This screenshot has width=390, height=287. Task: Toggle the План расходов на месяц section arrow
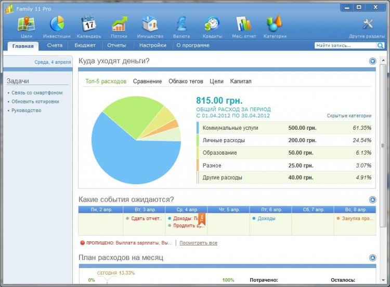click(x=372, y=258)
